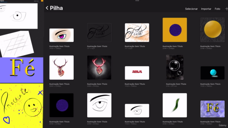The height and width of the screenshot is (128, 228).
Task: Open the purple circle on orange artwork
Action: coord(175,30)
